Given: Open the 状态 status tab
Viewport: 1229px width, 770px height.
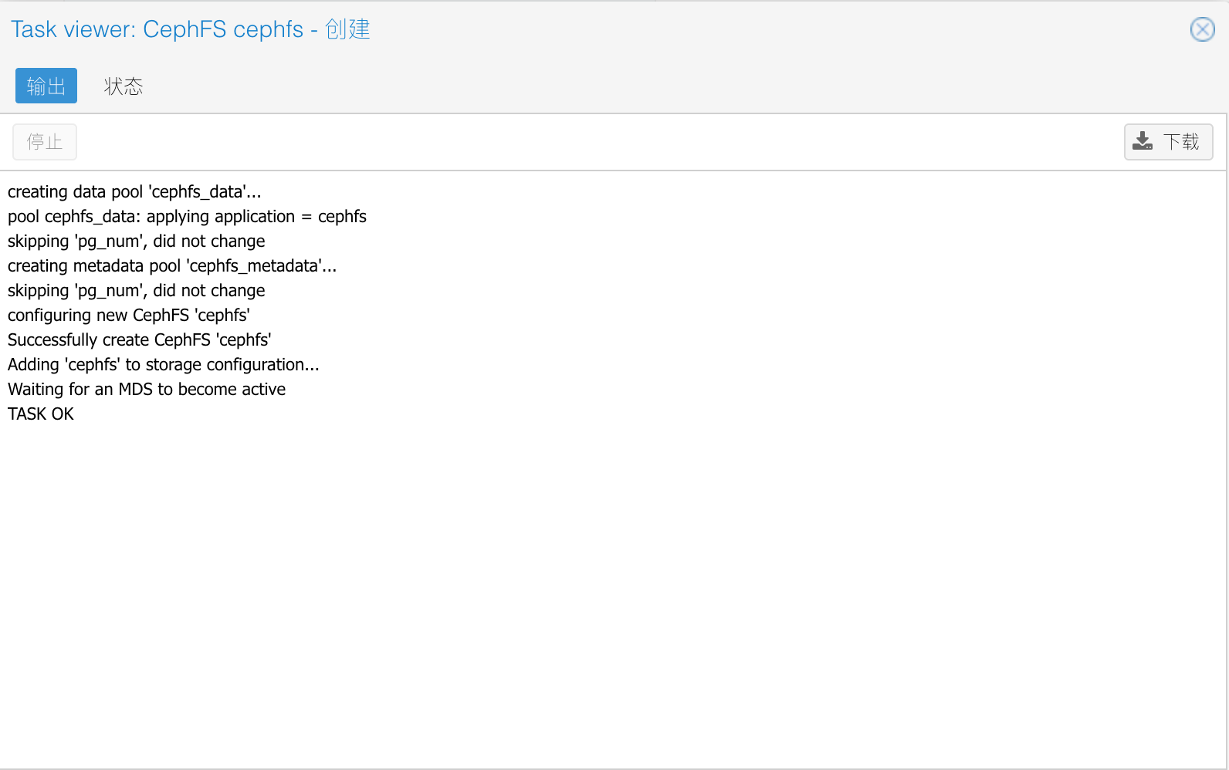Looking at the screenshot, I should [124, 86].
